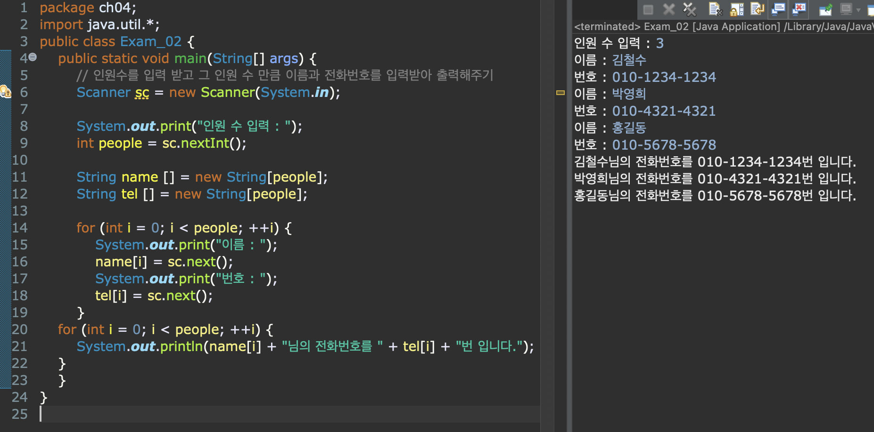Click the println statement on line 21

click(x=305, y=346)
